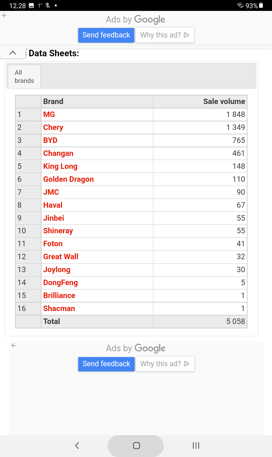Image resolution: width=272 pixels, height=457 pixels.
Task: Send feedback on the top ad
Action: click(x=106, y=35)
